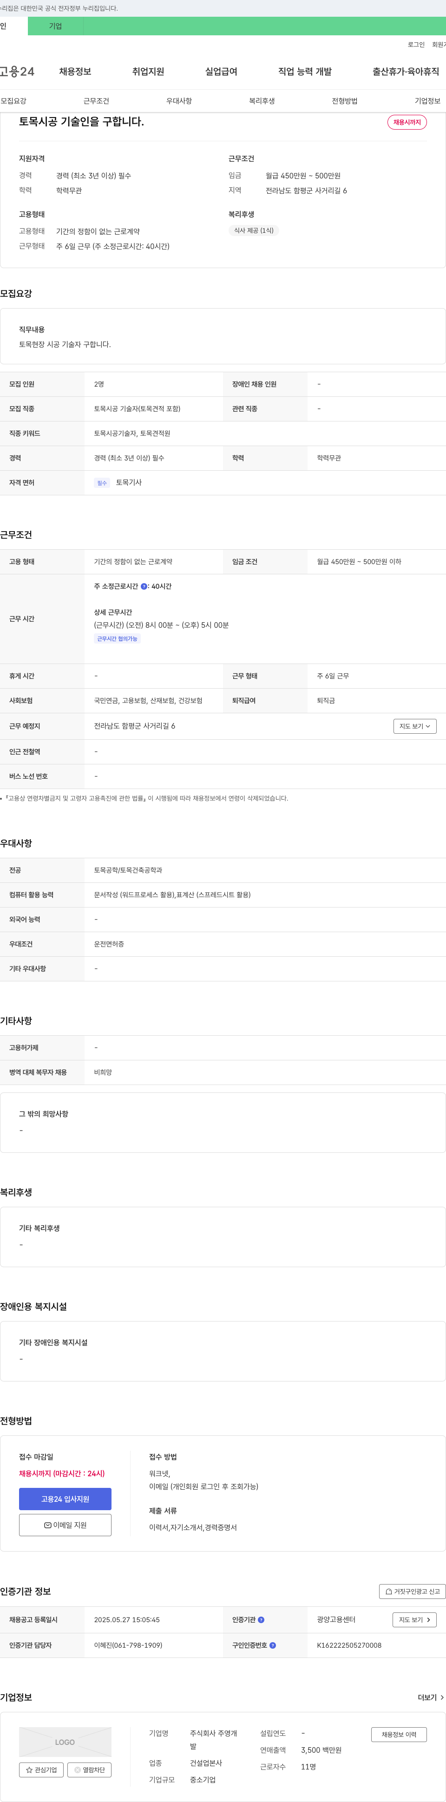Click the 채용시까지 badge near title
Viewport: 446px width, 1802px height.
point(407,122)
